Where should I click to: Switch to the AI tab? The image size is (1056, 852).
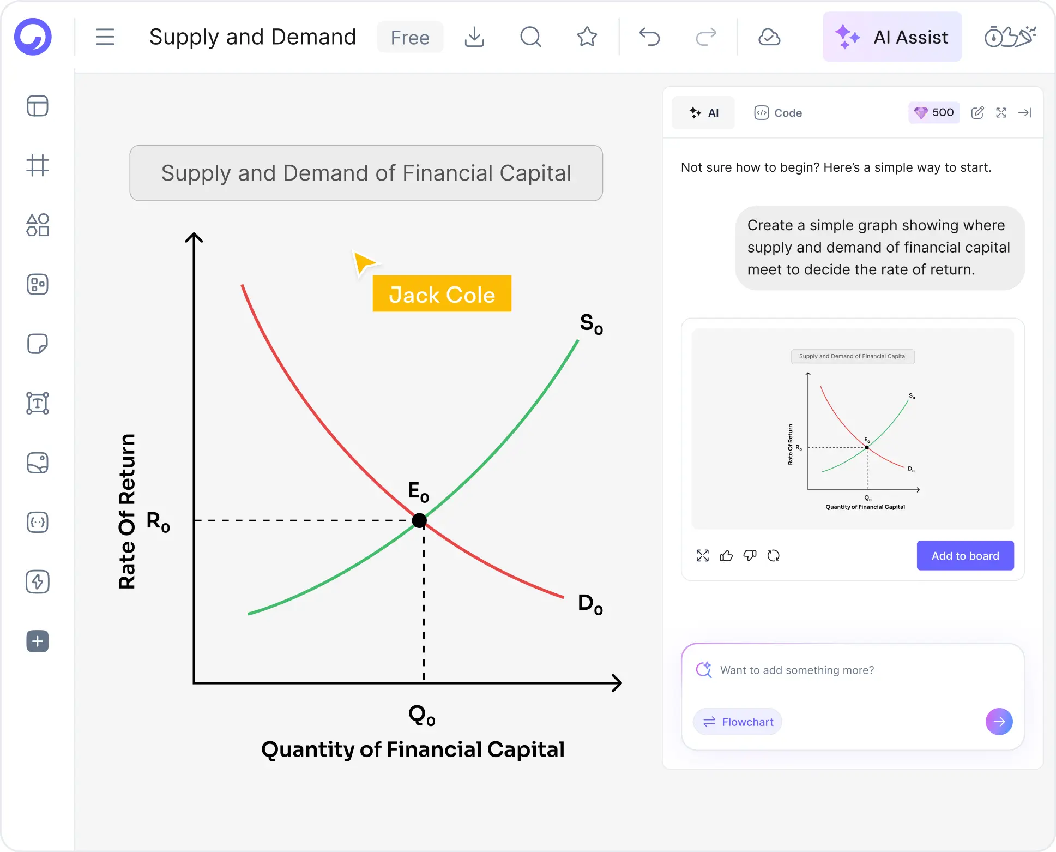coord(703,113)
